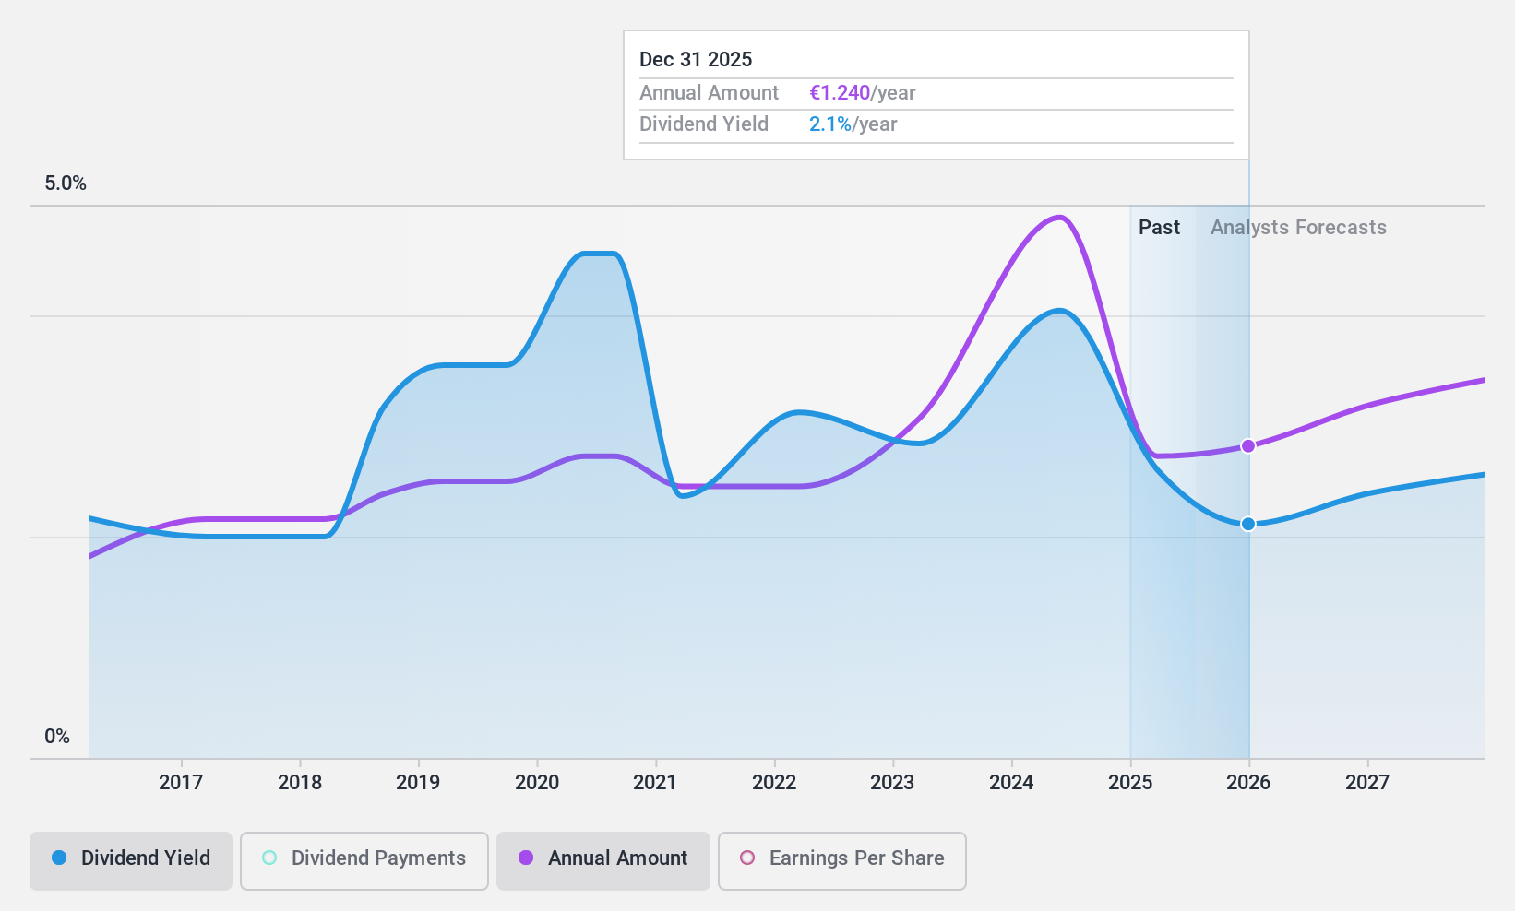The height and width of the screenshot is (911, 1515).
Task: Select the blue Dividend Yield data point
Action: (x=1248, y=524)
